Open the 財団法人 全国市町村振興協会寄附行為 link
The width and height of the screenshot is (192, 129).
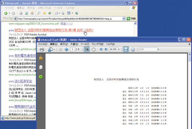coord(54,30)
